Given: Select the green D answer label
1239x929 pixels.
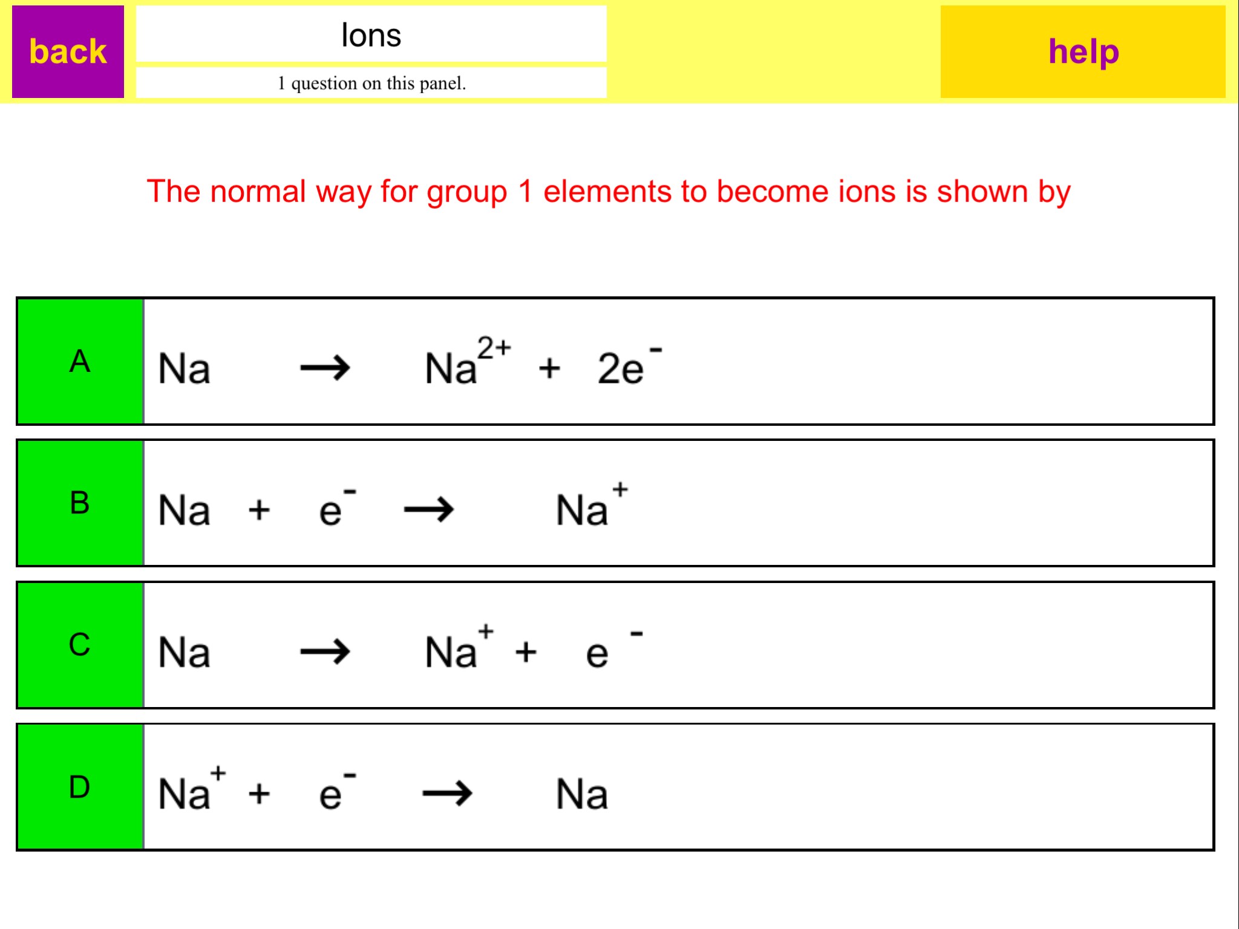Looking at the screenshot, I should pos(80,787).
